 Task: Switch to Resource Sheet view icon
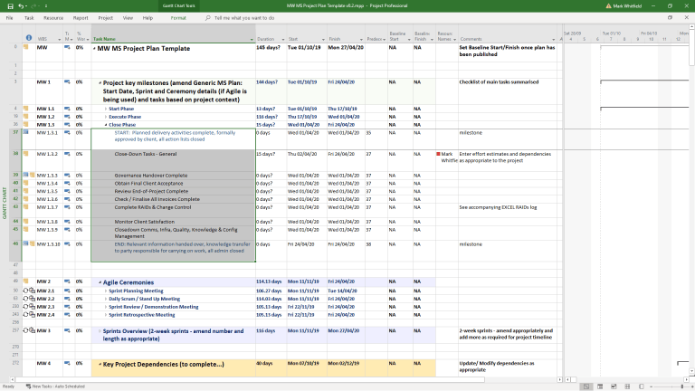627,386
